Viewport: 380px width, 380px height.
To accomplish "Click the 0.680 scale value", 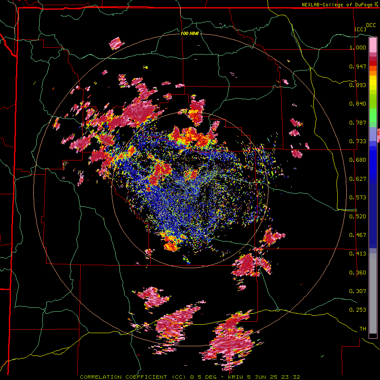I will click(358, 160).
